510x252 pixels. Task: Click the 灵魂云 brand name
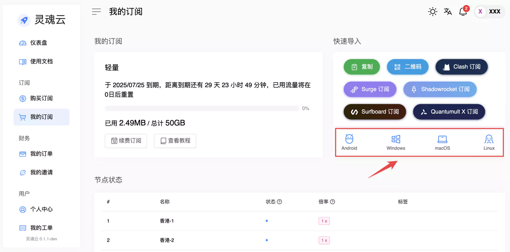coord(50,20)
